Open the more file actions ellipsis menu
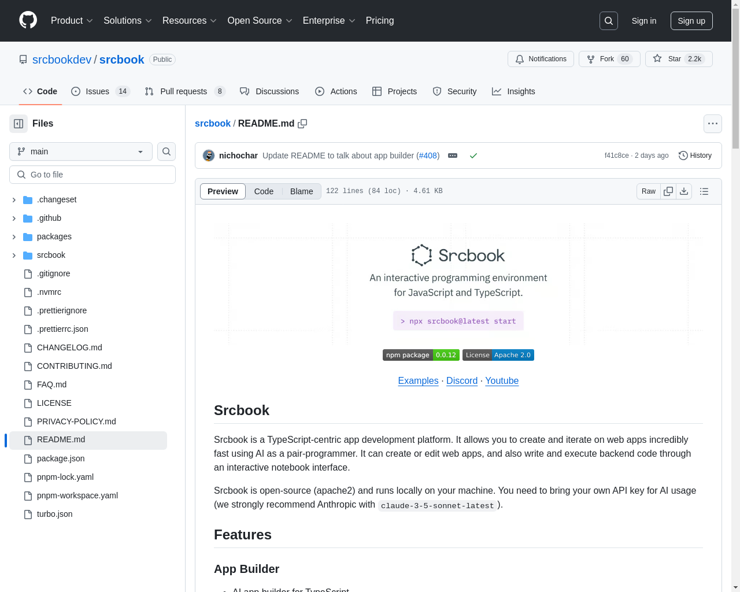Screen dimensions: 740x592 pyautogui.click(x=713, y=124)
